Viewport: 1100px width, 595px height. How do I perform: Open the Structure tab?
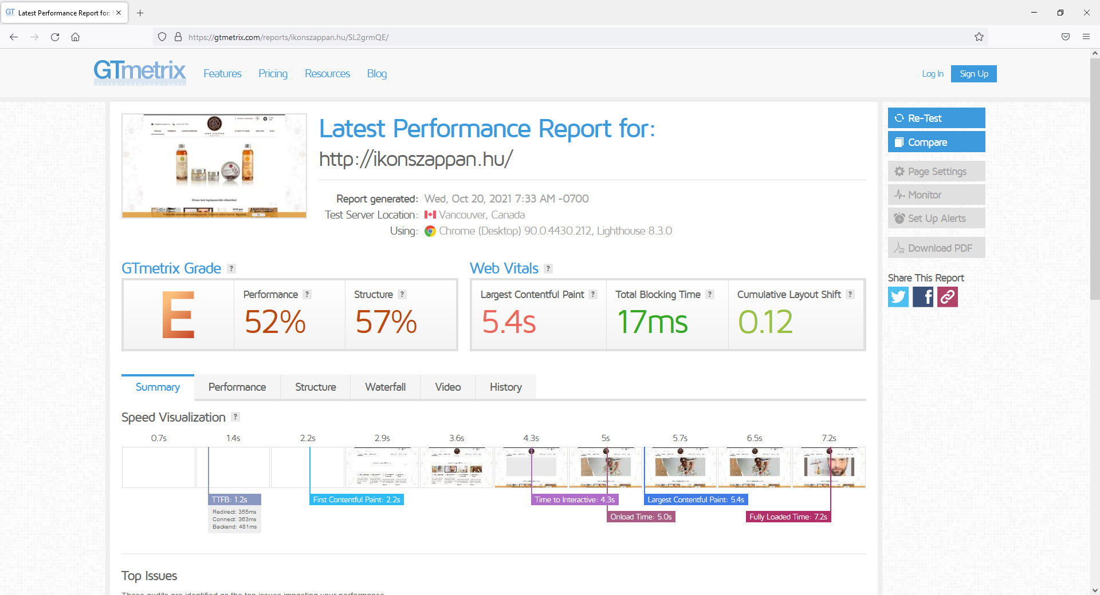pyautogui.click(x=315, y=387)
